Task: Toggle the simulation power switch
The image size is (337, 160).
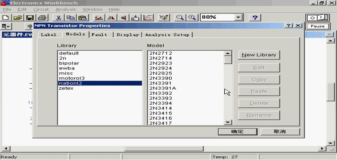Action: click(317, 18)
